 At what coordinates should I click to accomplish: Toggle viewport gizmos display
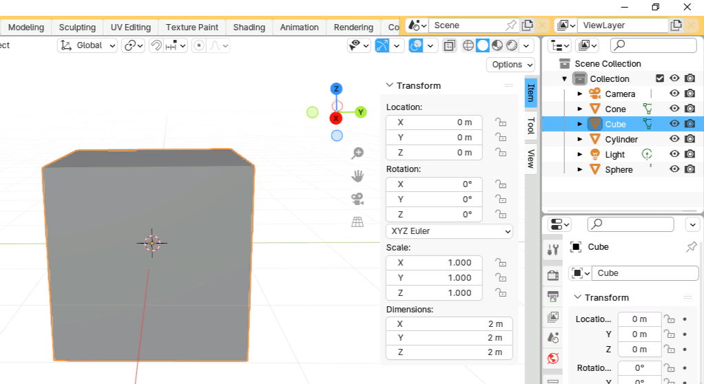coord(382,45)
